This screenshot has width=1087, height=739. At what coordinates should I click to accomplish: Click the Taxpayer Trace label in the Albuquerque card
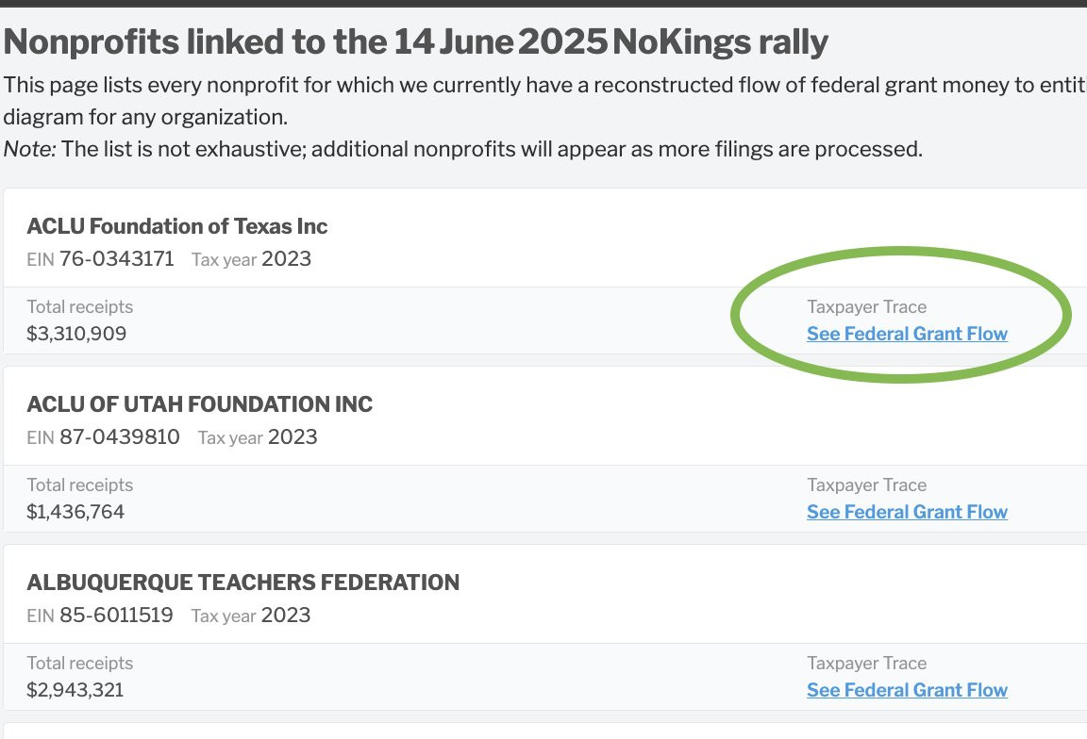click(866, 664)
